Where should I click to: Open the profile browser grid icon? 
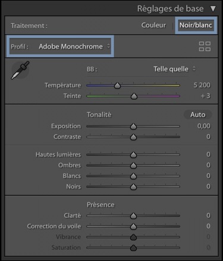click(x=205, y=46)
